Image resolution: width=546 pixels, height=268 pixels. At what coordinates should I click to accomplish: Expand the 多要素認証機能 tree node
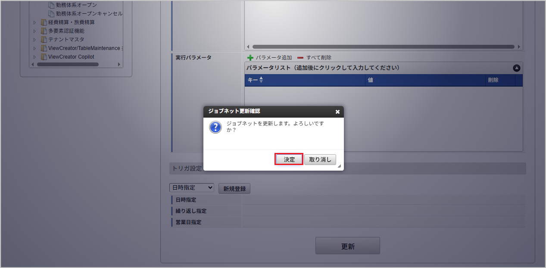tap(35, 31)
